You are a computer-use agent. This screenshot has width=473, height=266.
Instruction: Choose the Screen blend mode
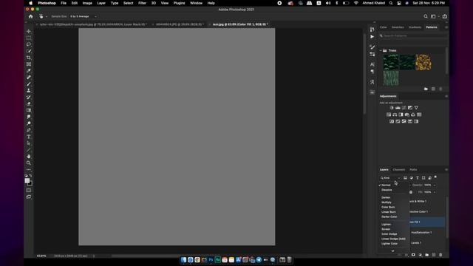click(x=386, y=229)
